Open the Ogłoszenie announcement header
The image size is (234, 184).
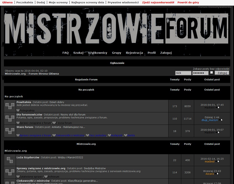117,63
